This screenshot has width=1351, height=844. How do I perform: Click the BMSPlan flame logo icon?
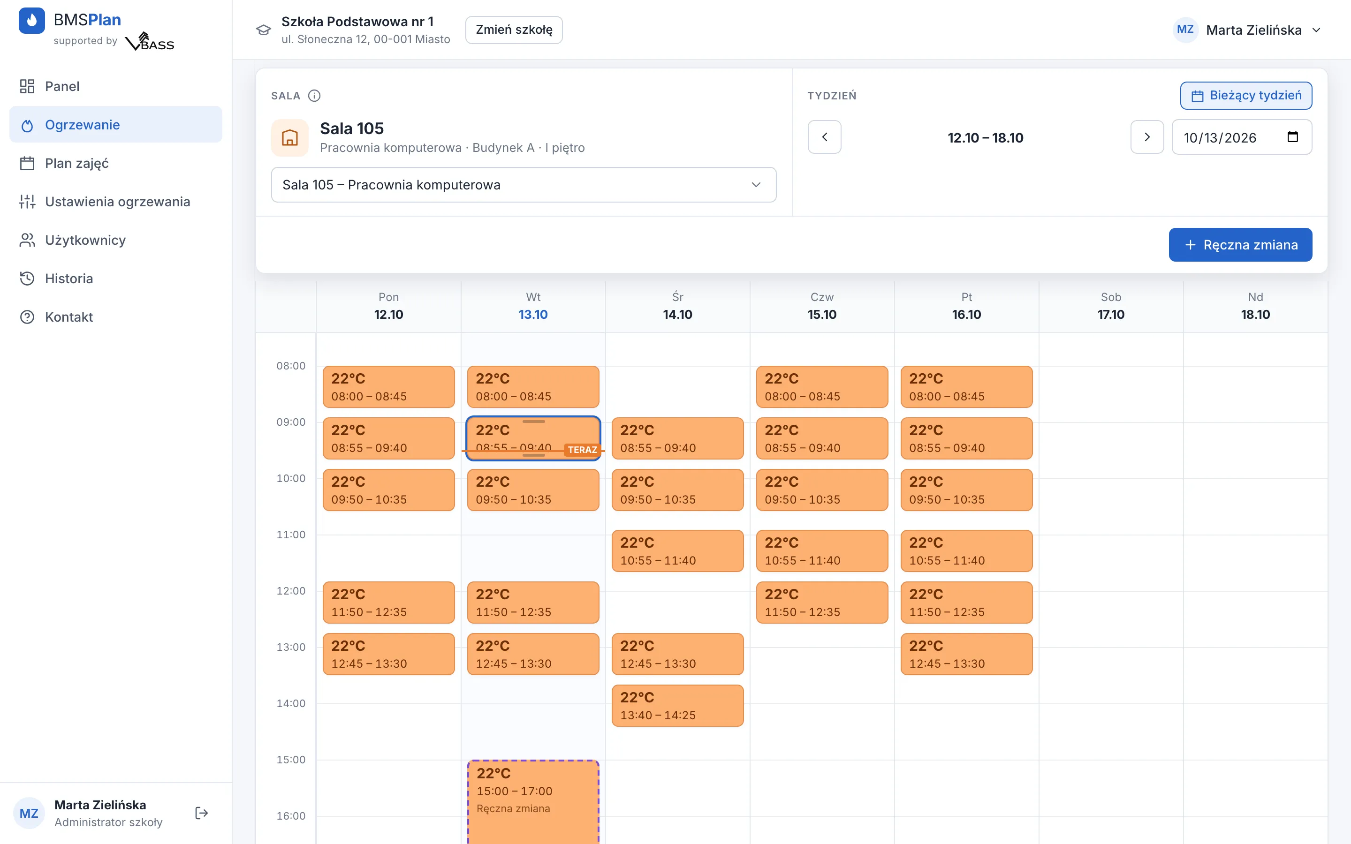tap(32, 21)
